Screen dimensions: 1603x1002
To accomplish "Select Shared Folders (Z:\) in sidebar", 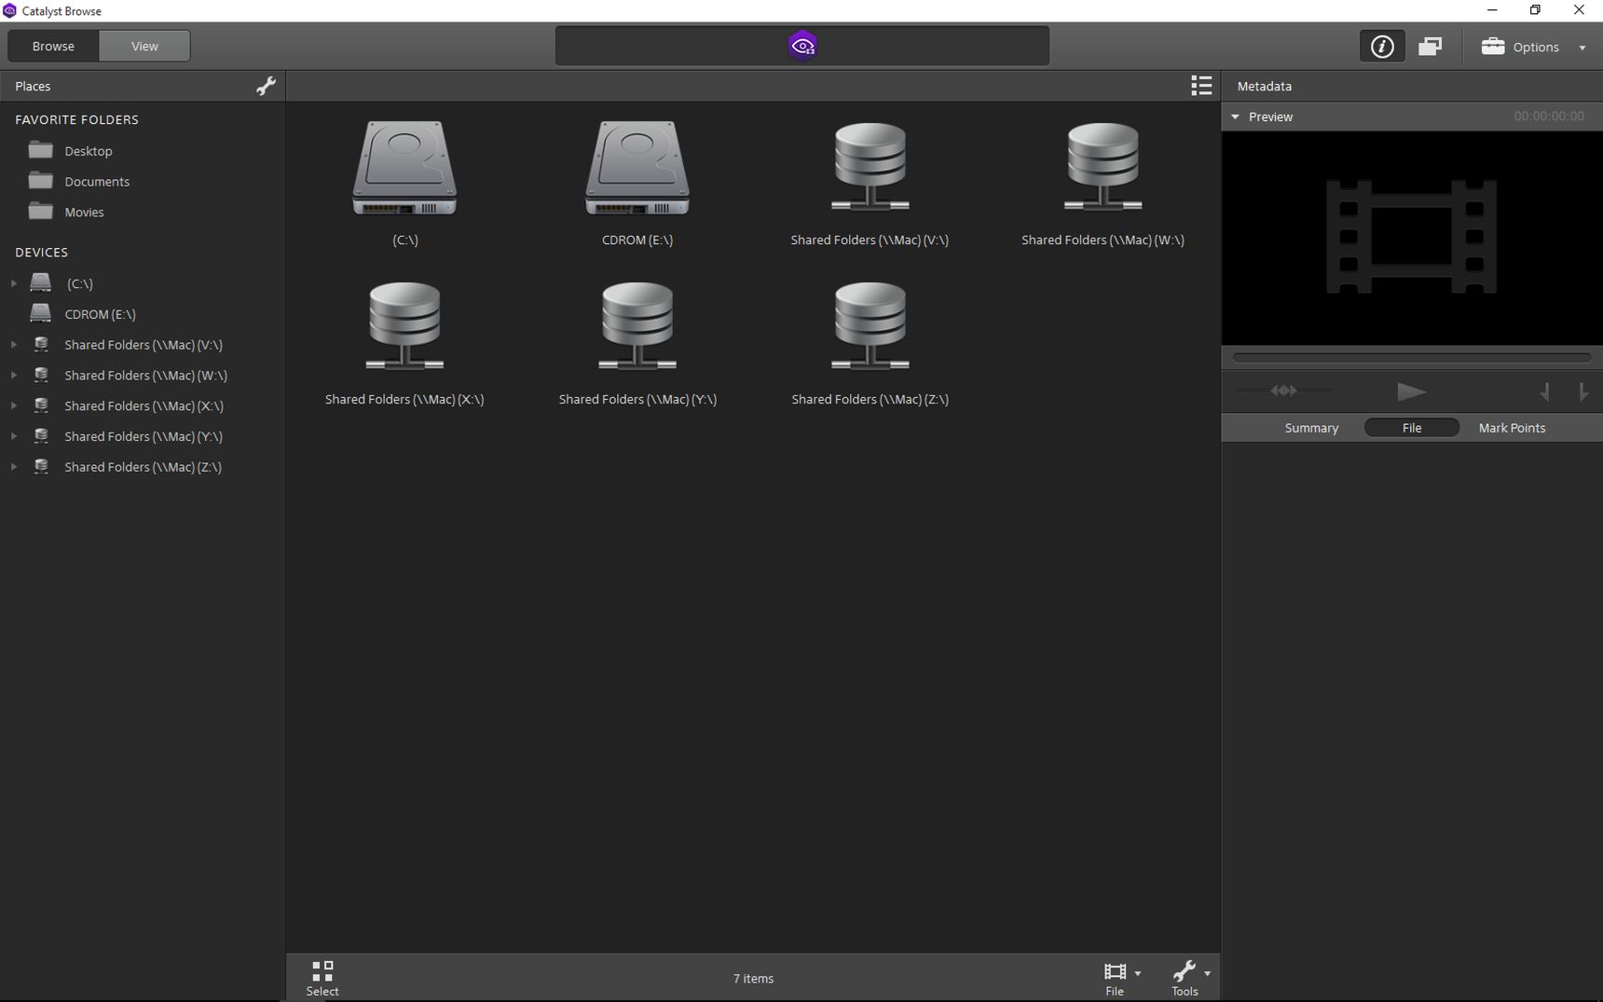I will coord(143,467).
